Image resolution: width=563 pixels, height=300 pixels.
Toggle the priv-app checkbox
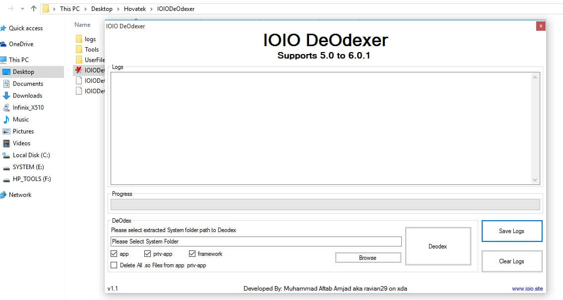tap(147, 254)
